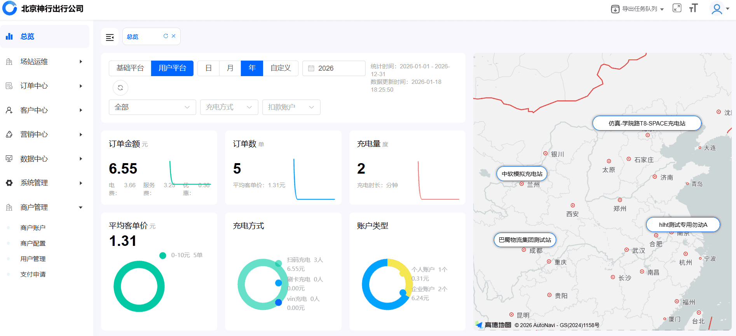
Task: Click the refresh icon on the 总览 tab
Action: pyautogui.click(x=166, y=36)
